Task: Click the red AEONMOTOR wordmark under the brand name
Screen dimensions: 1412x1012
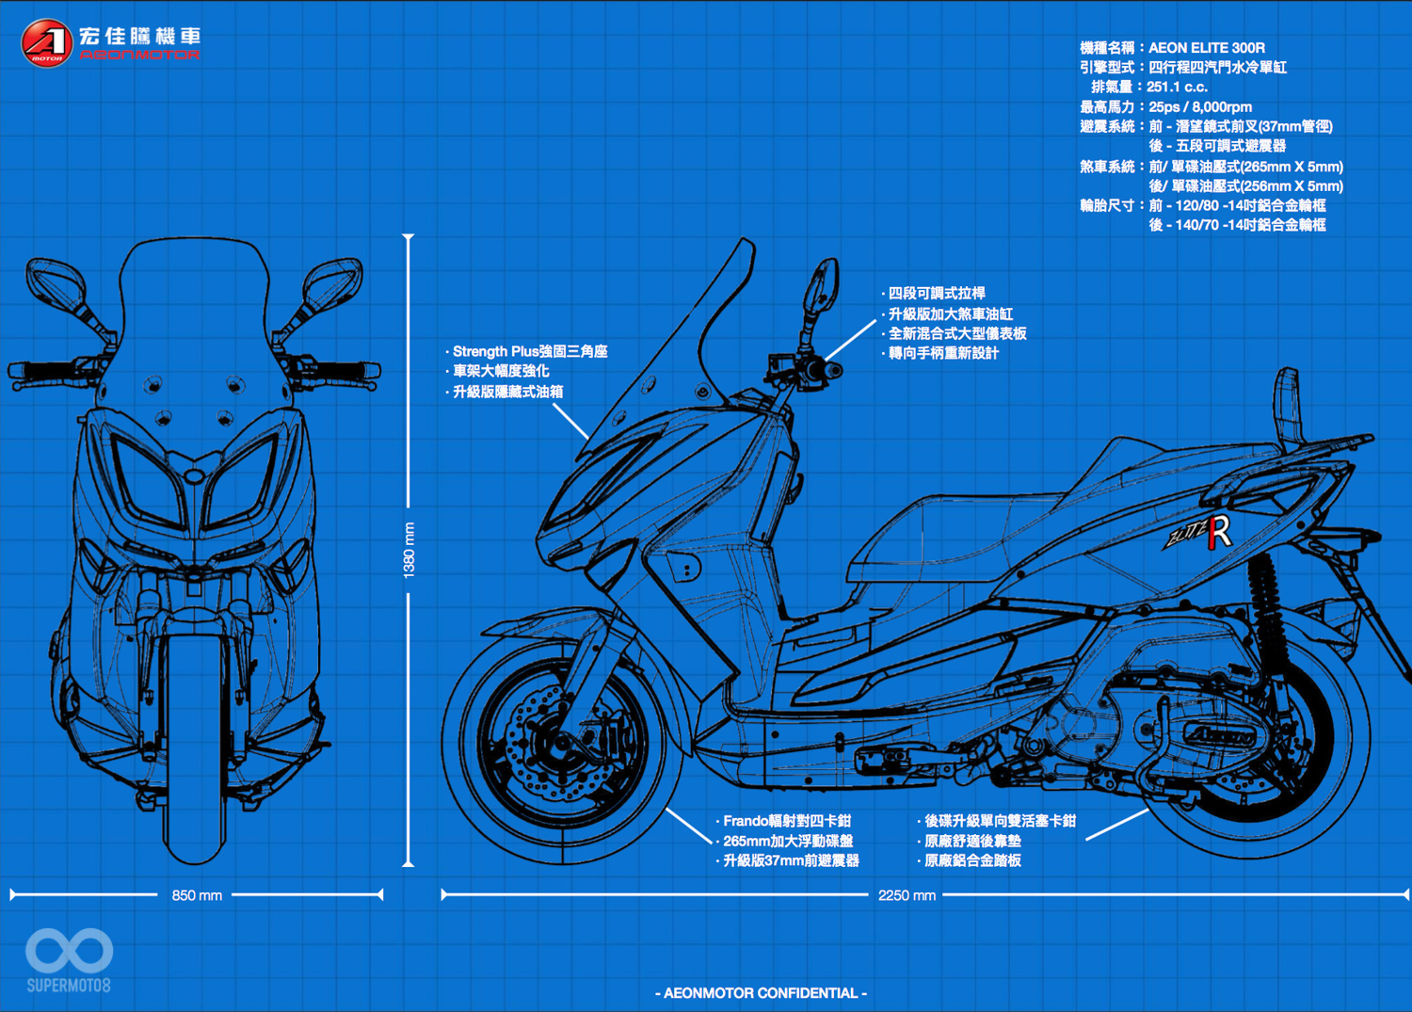Action: click(x=139, y=56)
